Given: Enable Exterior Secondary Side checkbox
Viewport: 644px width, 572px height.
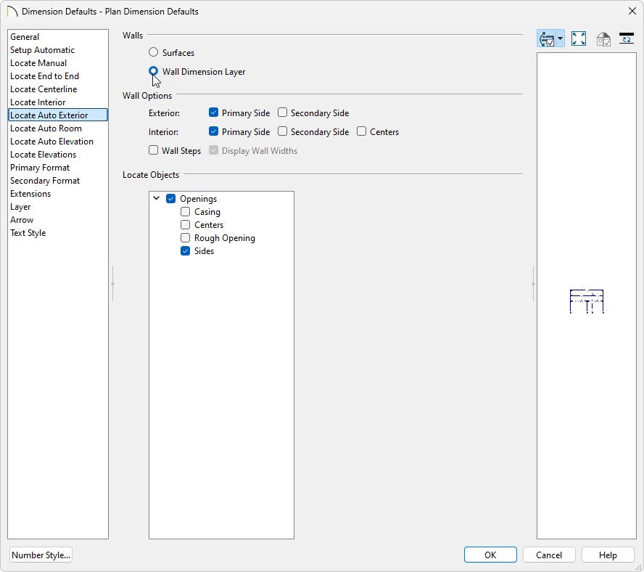Looking at the screenshot, I should point(283,113).
